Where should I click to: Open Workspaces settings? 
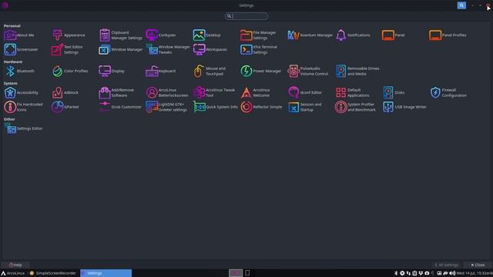tap(210, 49)
